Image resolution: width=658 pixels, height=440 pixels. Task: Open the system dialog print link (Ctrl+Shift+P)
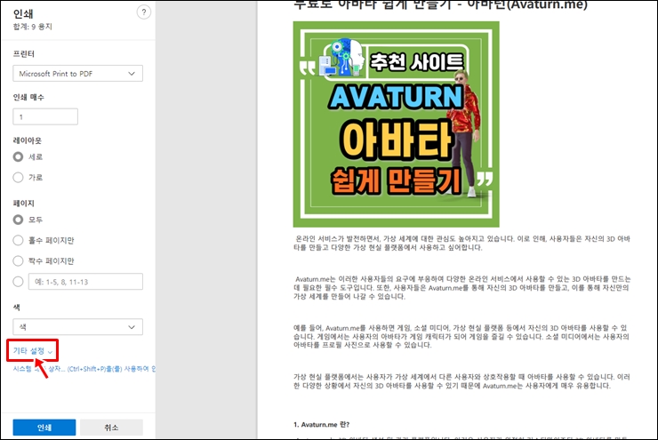(84, 369)
